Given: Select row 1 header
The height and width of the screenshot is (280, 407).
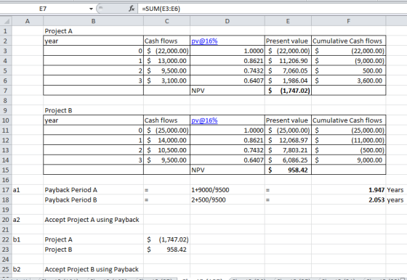Looking at the screenshot, I should 6,31.
